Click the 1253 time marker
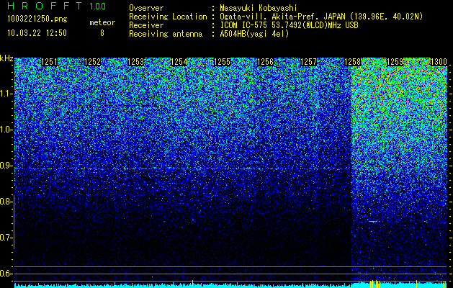This screenshot has width=453, height=288. pos(136,62)
